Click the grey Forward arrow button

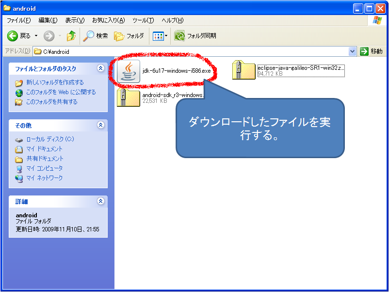[x=49, y=36]
